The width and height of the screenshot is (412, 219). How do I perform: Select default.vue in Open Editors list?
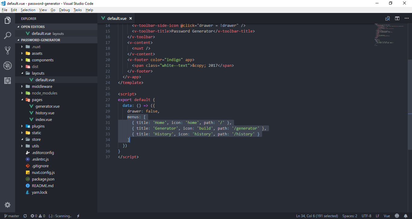click(56, 33)
